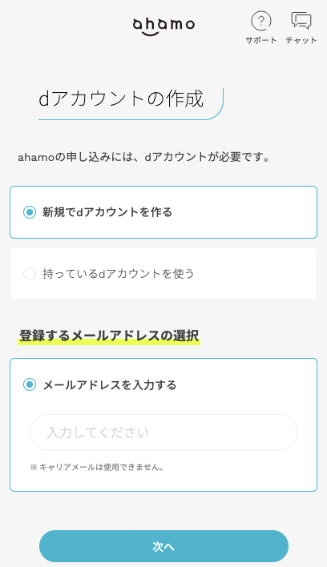Select radio 持っているdアカウントを使う
Screen dimensions: 327x567
click(x=30, y=274)
